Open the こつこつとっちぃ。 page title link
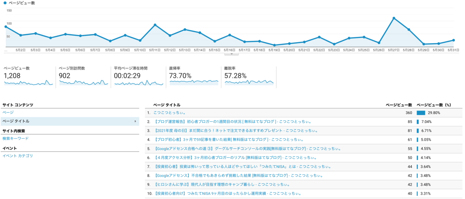Viewport: 465px width, 199px height. coord(169,113)
